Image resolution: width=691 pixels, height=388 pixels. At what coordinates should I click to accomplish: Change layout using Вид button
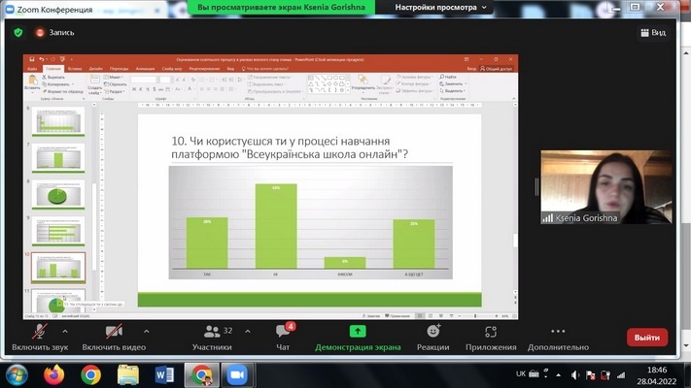[651, 32]
